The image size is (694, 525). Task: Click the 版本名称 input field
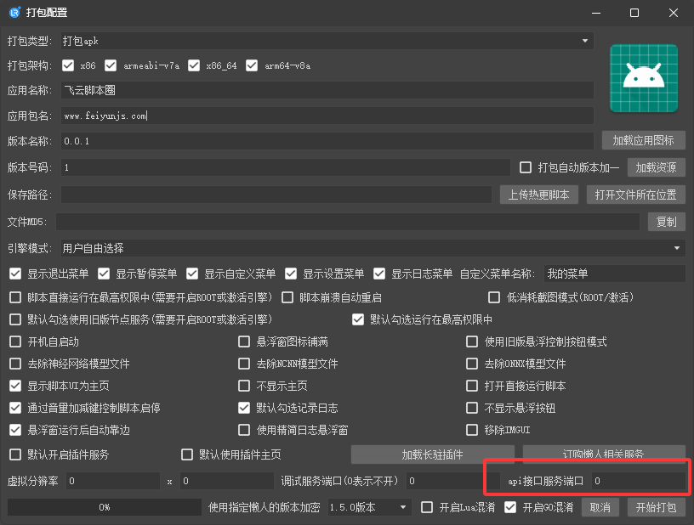[x=327, y=141]
